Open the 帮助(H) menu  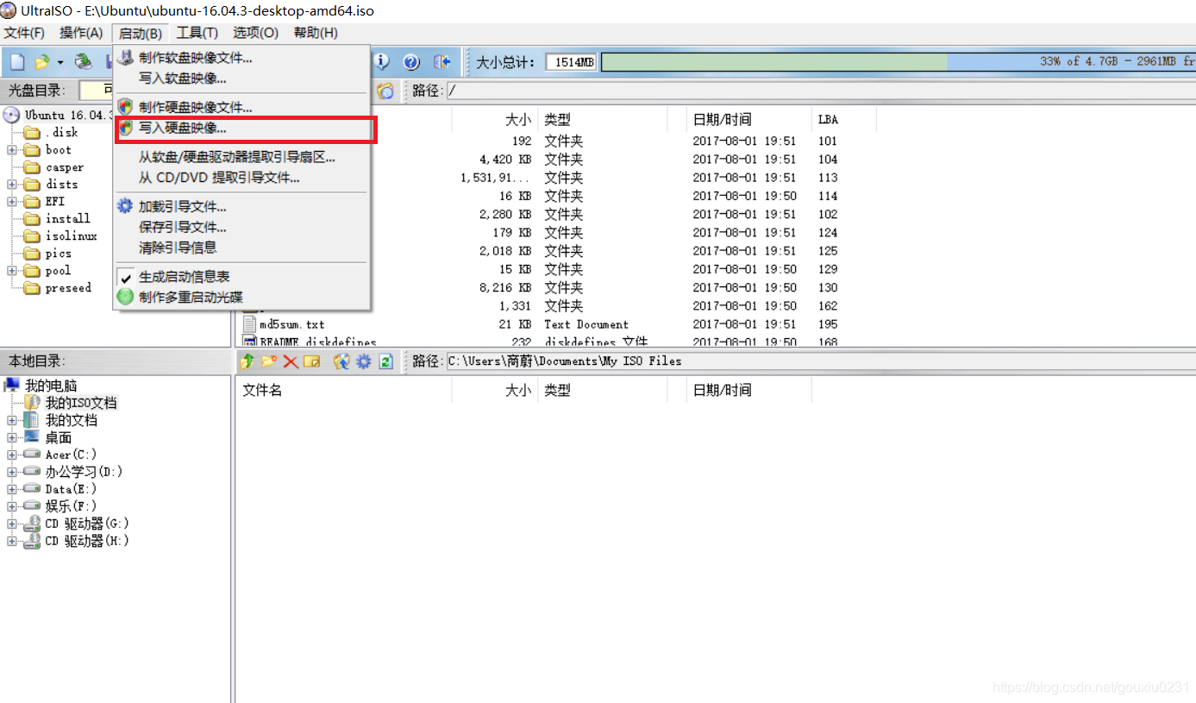click(x=316, y=33)
